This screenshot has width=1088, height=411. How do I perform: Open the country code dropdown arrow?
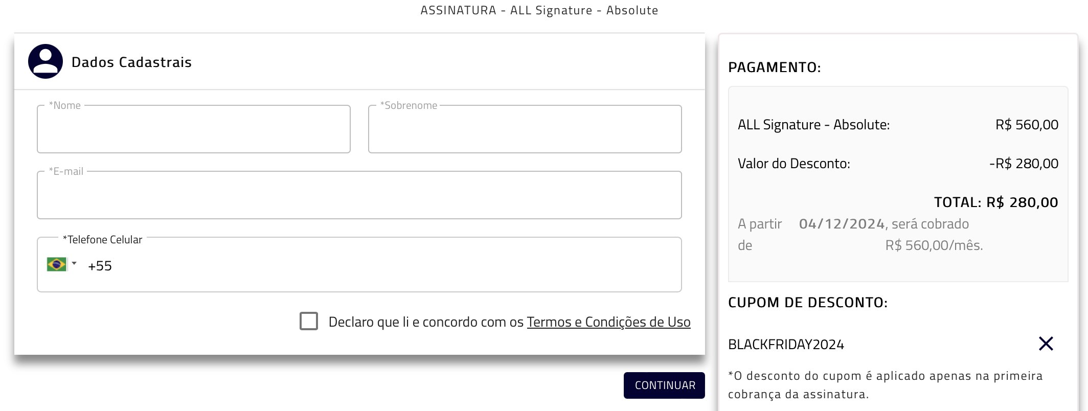click(74, 264)
